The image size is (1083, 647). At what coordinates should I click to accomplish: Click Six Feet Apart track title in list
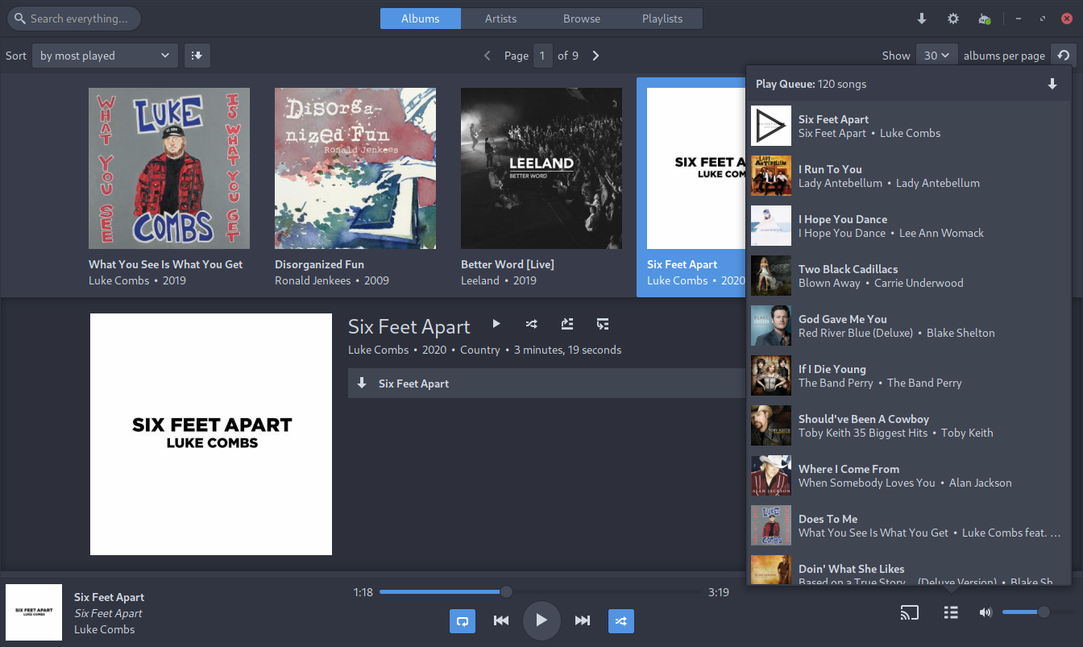[413, 384]
